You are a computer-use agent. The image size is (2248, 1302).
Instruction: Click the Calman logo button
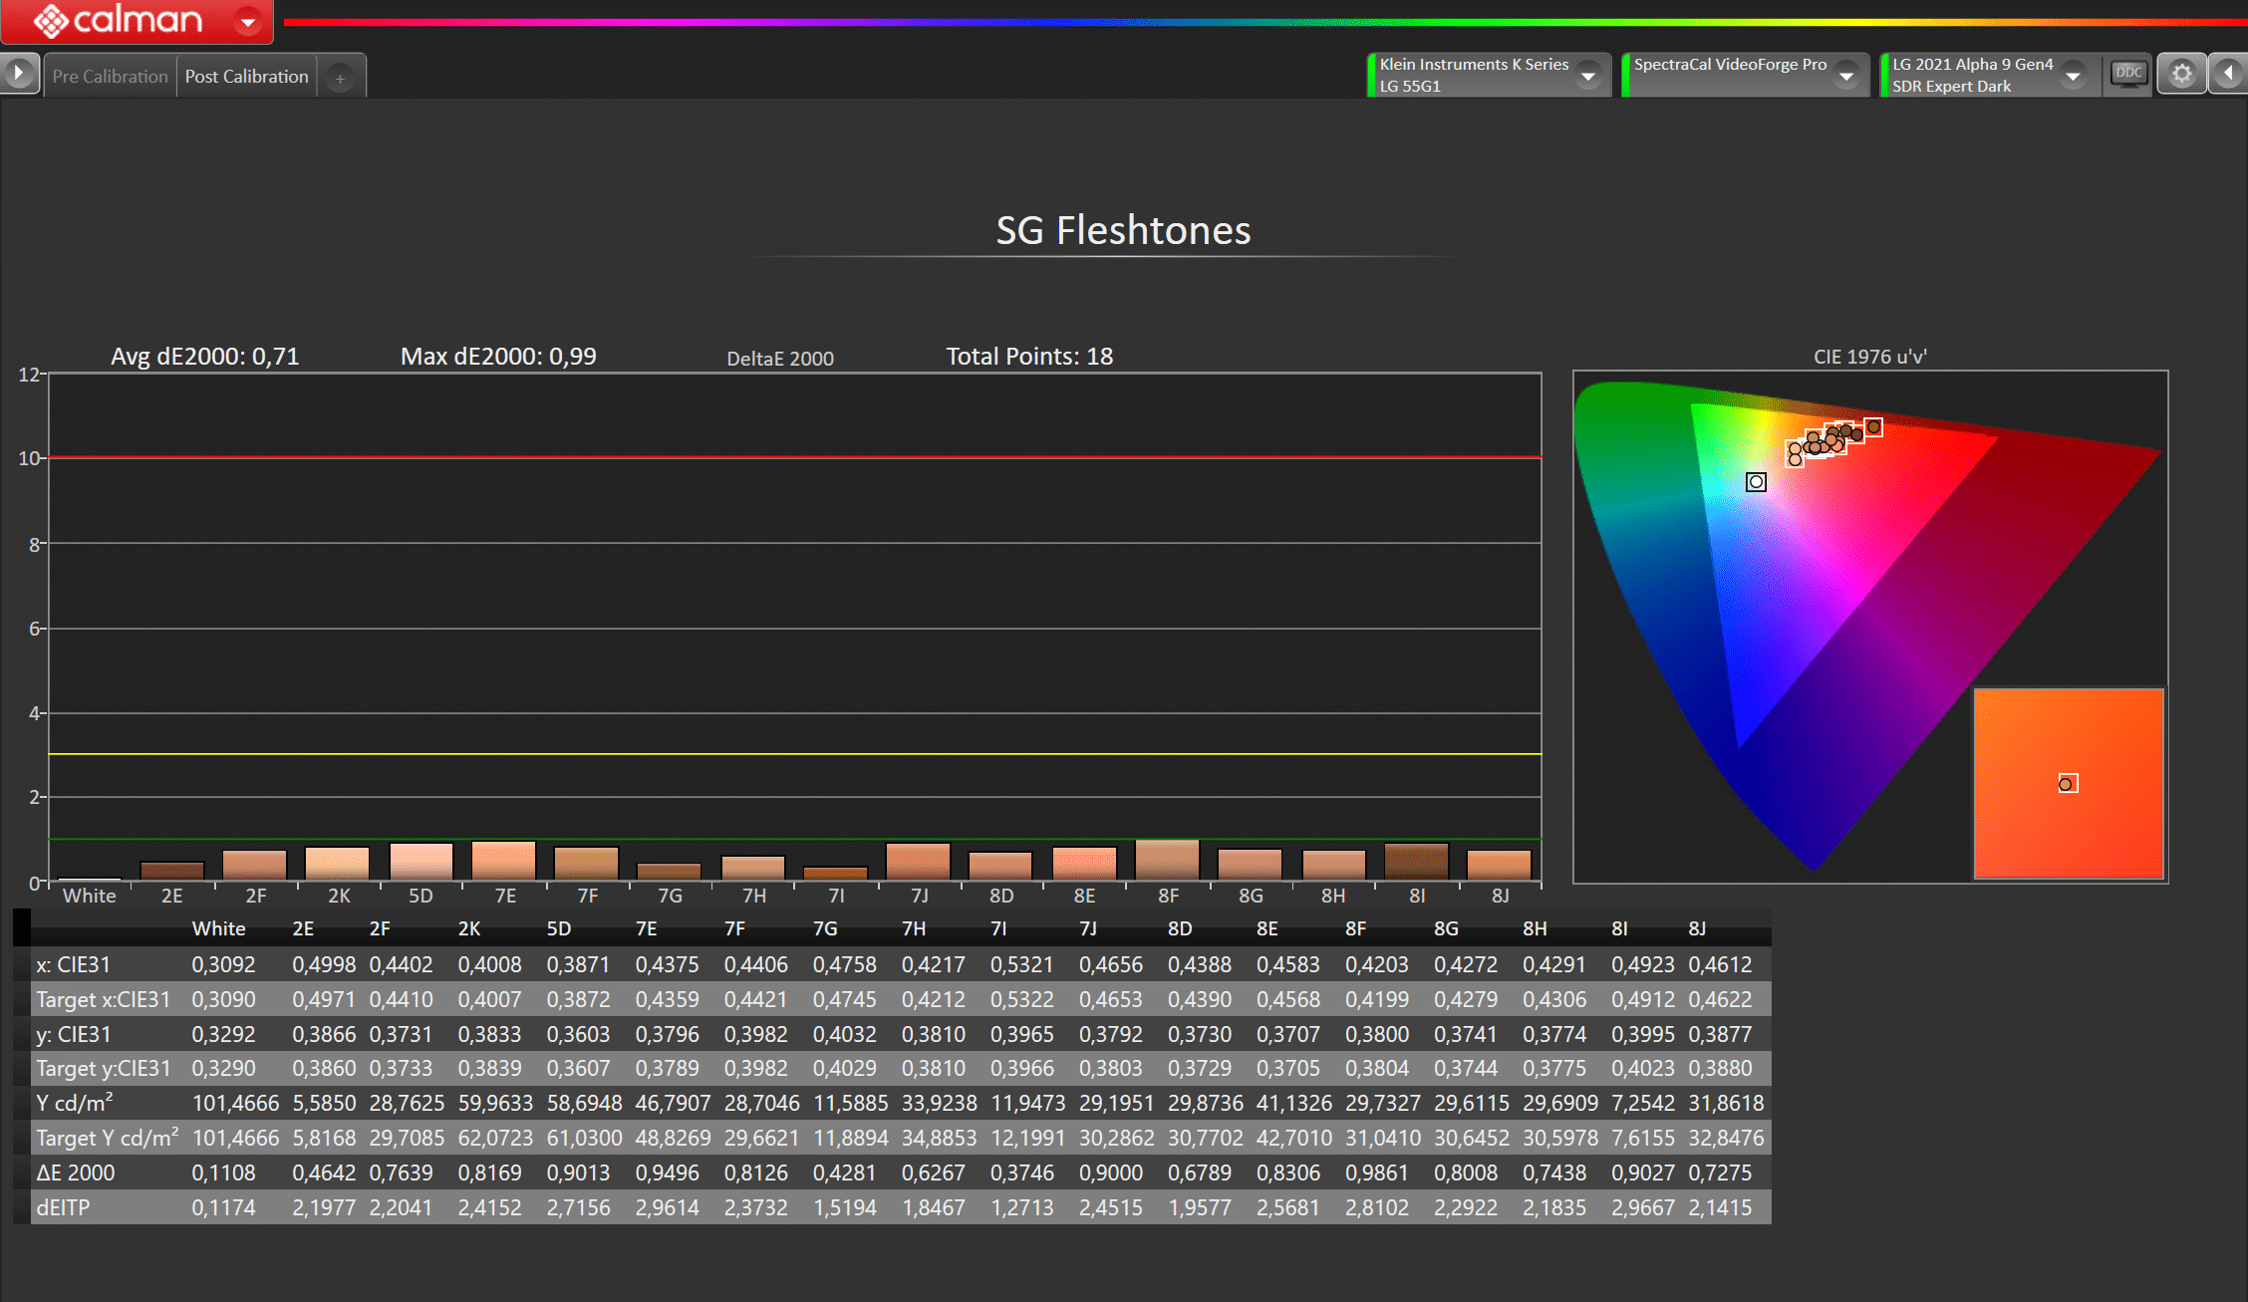coord(118,20)
